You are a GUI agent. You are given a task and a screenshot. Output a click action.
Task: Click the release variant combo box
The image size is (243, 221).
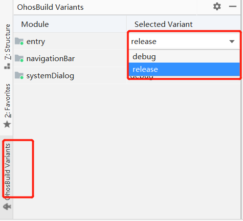click(184, 42)
